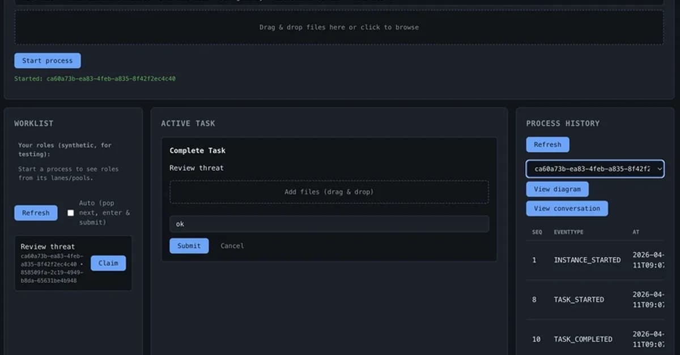Claim the Review threat task
The image size is (680, 355).
[108, 263]
